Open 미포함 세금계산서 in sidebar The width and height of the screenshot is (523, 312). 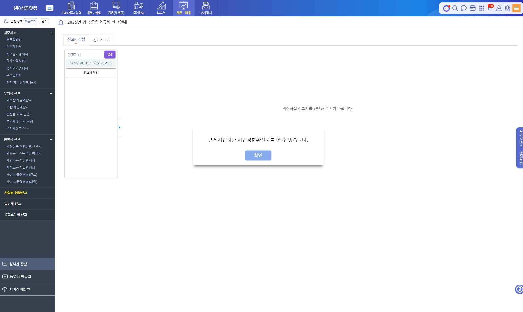pyautogui.click(x=19, y=100)
